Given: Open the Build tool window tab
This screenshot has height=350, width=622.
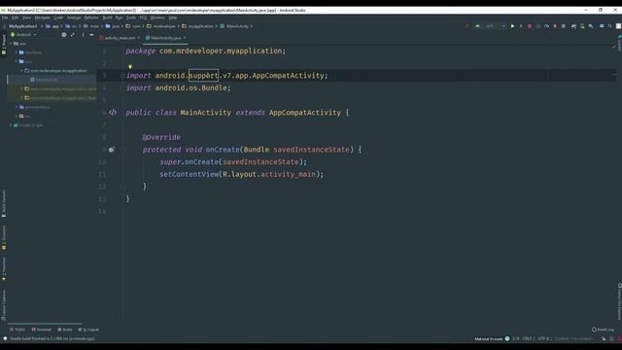Looking at the screenshot, I should pos(65,330).
